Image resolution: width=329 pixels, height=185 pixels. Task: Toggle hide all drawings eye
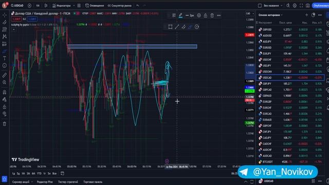click(5, 114)
